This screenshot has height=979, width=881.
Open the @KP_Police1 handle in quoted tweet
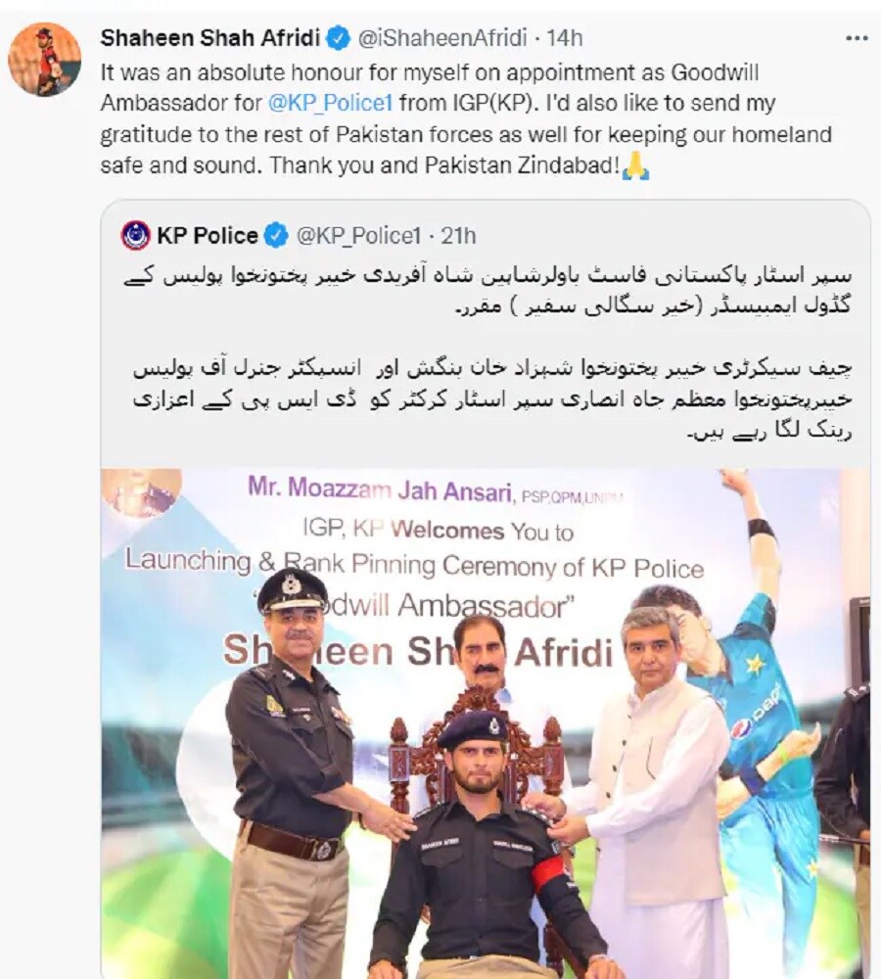(x=359, y=236)
